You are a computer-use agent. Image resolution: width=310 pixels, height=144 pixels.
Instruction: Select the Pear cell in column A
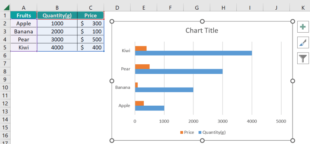[x=24, y=40]
